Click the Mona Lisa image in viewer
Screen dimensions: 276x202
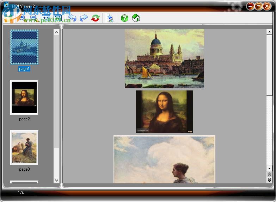(x=164, y=112)
